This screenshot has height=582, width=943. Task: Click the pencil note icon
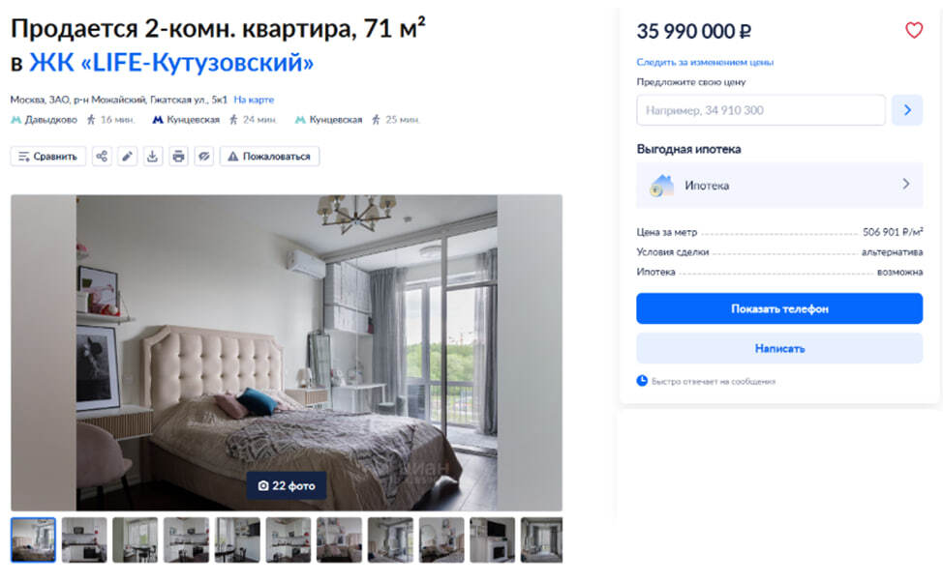pyautogui.click(x=127, y=157)
